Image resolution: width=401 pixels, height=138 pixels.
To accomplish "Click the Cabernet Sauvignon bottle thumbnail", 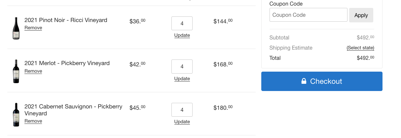I will [x=16, y=115].
